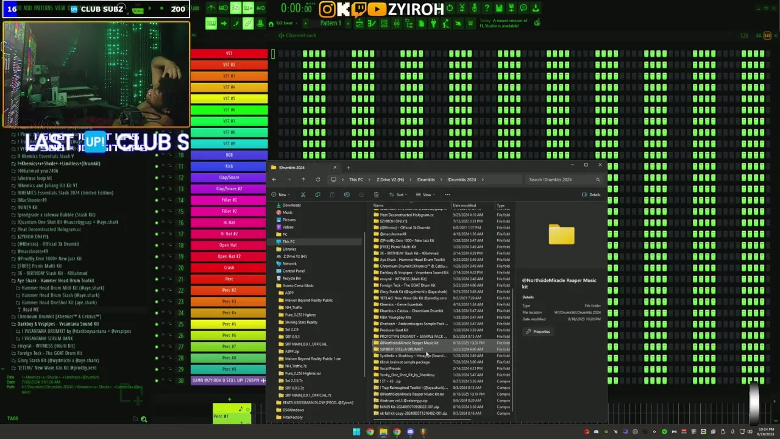Toggle the loop recording button
The width and height of the screenshot is (780, 439).
[x=260, y=8]
